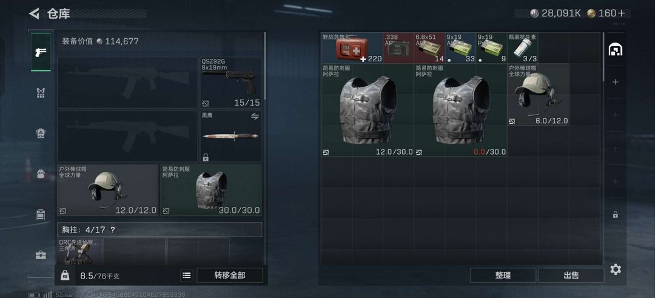
Task: Click the 转移全部 button
Action: pyautogui.click(x=230, y=276)
